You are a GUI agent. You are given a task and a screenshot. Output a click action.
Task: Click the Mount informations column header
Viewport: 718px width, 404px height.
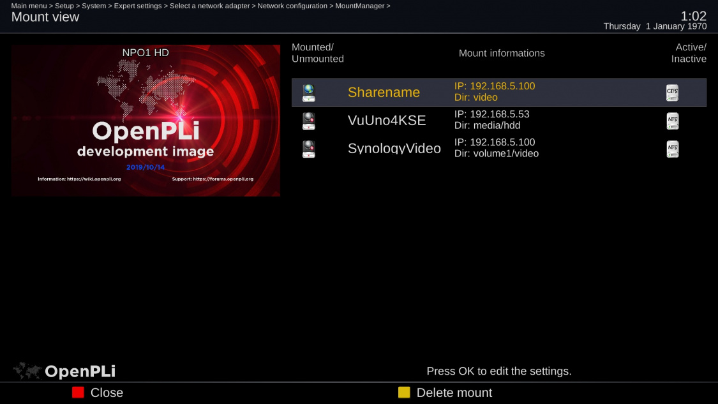click(x=502, y=54)
